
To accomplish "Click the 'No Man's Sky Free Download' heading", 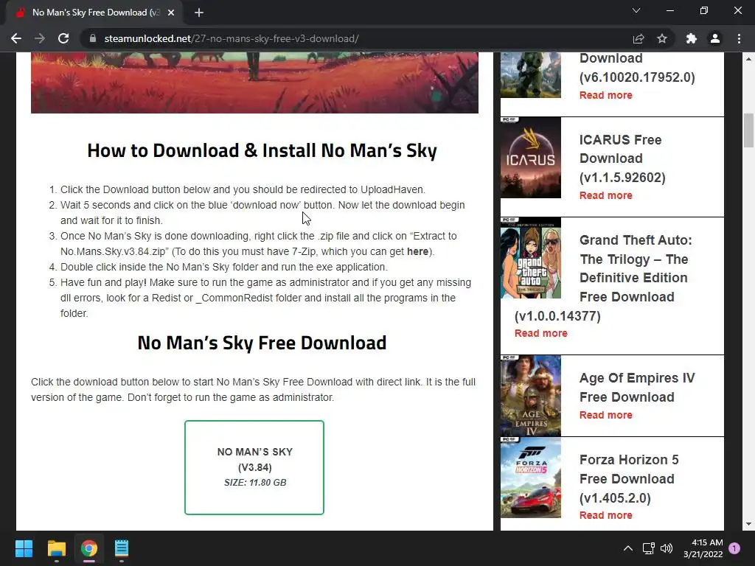I will pos(262,343).
